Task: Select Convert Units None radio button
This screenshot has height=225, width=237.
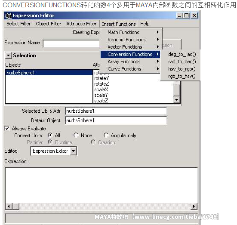Action: pos(76,135)
